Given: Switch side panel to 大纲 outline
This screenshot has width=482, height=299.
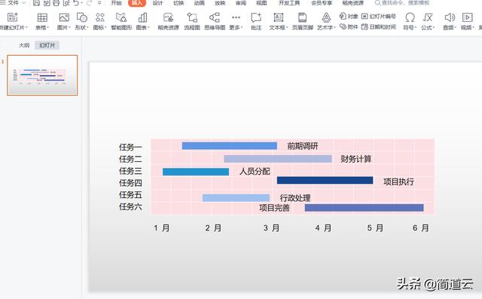Looking at the screenshot, I should click(x=24, y=45).
